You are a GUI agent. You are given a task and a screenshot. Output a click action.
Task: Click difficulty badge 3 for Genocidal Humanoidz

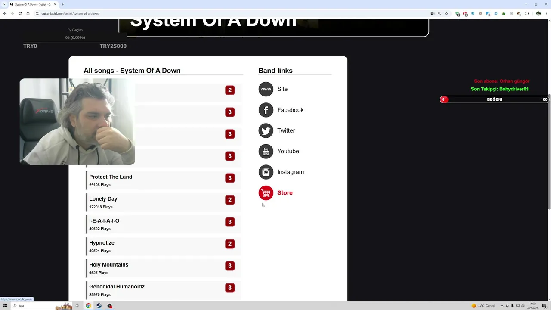click(x=230, y=288)
